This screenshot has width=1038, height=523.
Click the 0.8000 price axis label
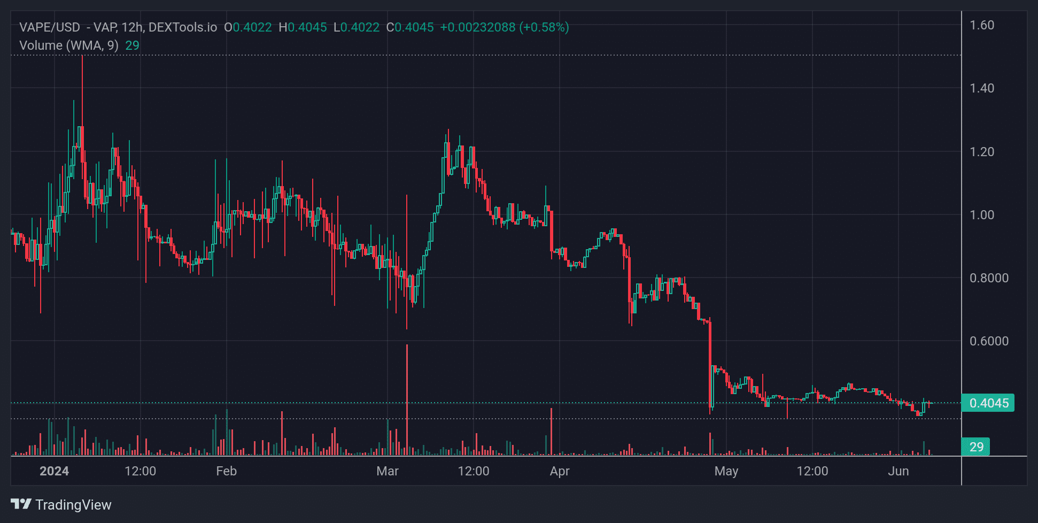point(989,278)
